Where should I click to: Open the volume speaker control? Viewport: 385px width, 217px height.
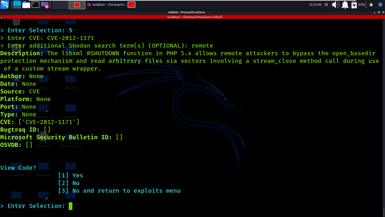point(335,4)
